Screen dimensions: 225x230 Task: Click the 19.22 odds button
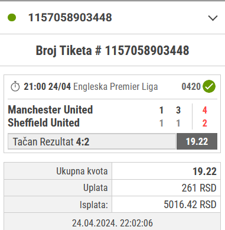[197, 141]
